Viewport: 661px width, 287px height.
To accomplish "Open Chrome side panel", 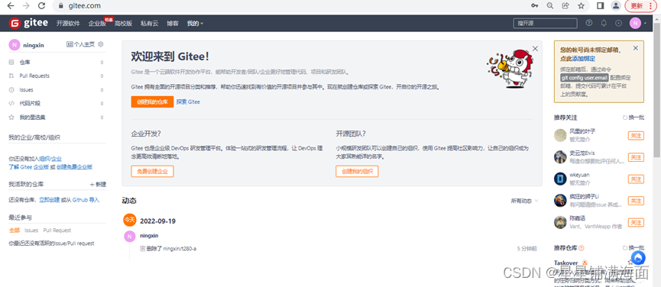I will tap(601, 6).
